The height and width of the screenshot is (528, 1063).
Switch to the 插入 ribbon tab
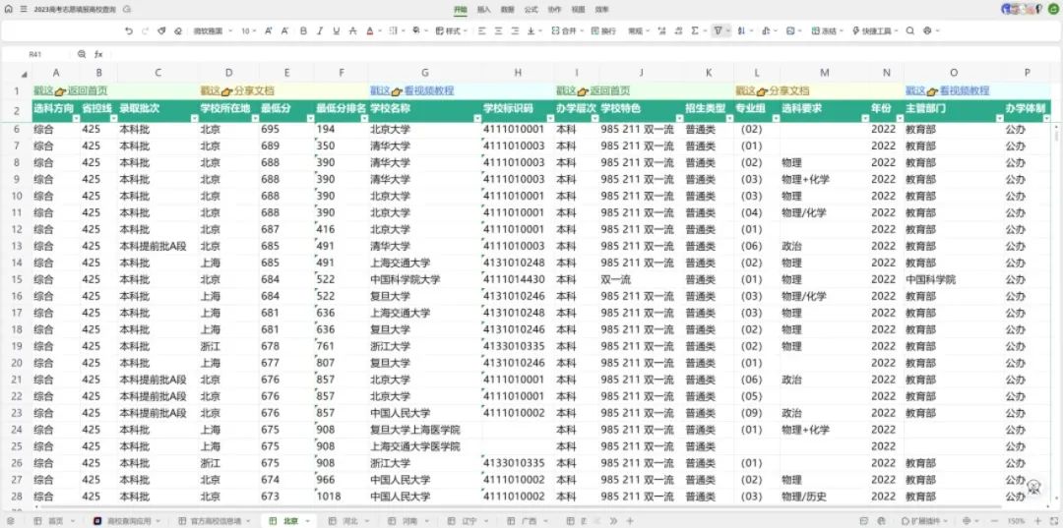pyautogui.click(x=484, y=10)
